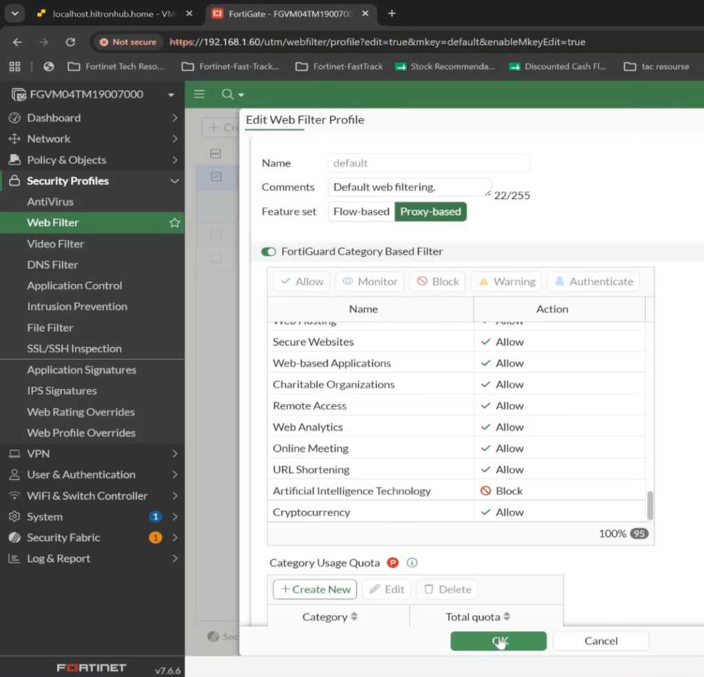Click the VPN laptop icon
Image resolution: width=704 pixels, height=677 pixels.
[x=15, y=454]
